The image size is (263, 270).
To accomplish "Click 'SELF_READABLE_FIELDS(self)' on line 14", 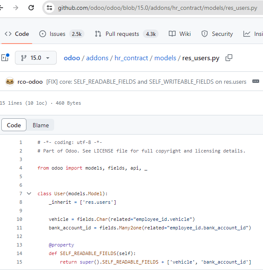I will (98, 253).
